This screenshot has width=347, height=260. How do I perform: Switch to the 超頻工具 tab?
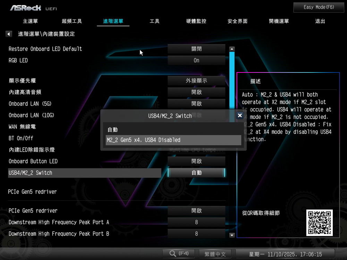(72, 21)
